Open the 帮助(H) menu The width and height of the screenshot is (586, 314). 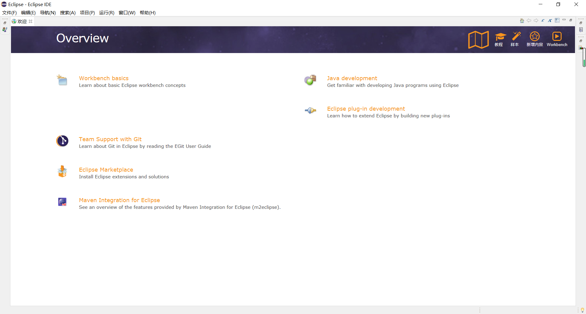pyautogui.click(x=148, y=12)
